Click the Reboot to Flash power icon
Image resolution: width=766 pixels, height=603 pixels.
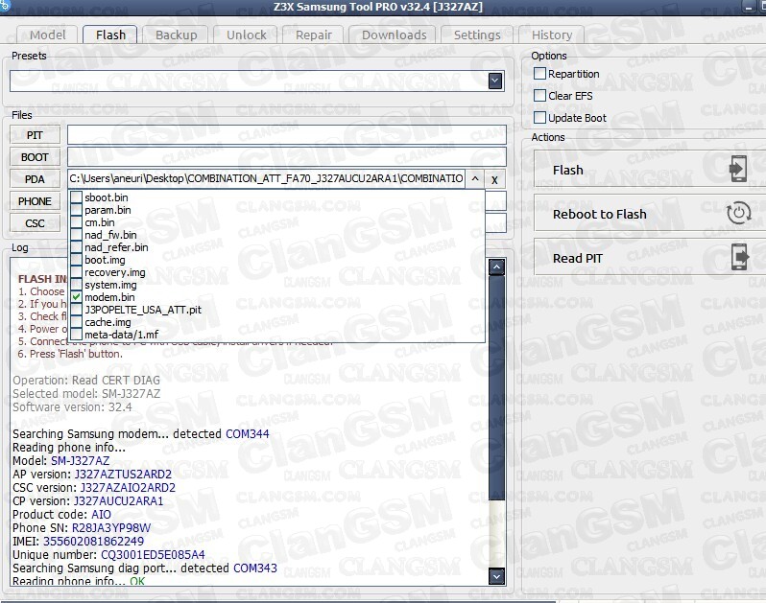(x=738, y=213)
